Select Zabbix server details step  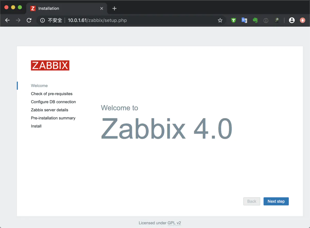tap(50, 110)
